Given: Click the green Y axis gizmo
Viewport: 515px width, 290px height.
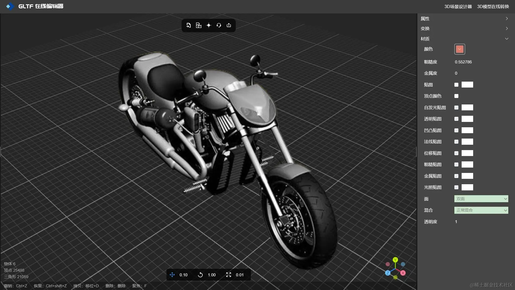Looking at the screenshot, I should click(395, 260).
